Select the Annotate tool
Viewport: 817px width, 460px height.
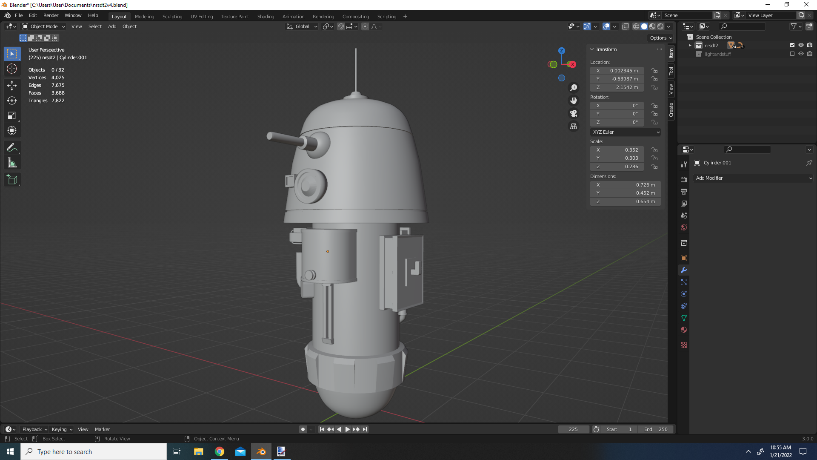coord(12,148)
